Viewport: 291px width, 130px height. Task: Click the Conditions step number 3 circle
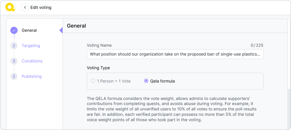[14, 61]
